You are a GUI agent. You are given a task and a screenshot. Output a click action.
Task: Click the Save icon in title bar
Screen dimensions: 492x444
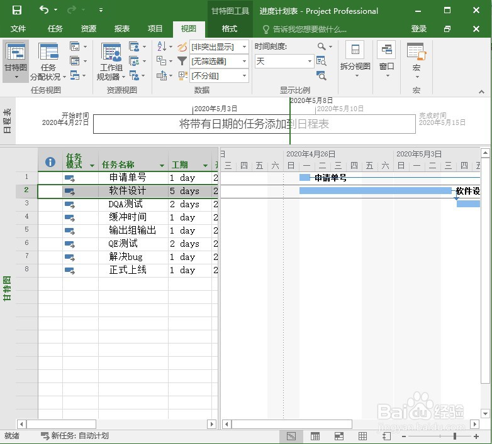click(x=16, y=10)
